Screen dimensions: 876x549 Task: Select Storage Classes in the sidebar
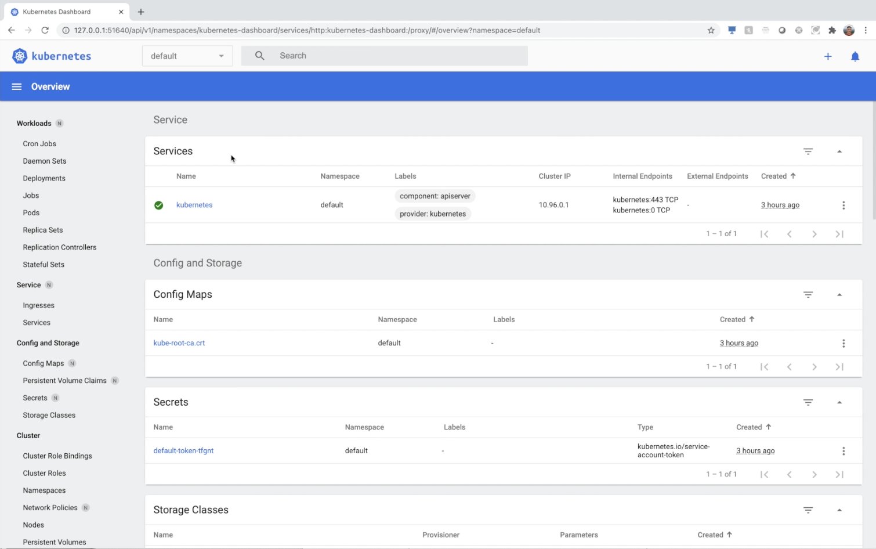pos(49,415)
